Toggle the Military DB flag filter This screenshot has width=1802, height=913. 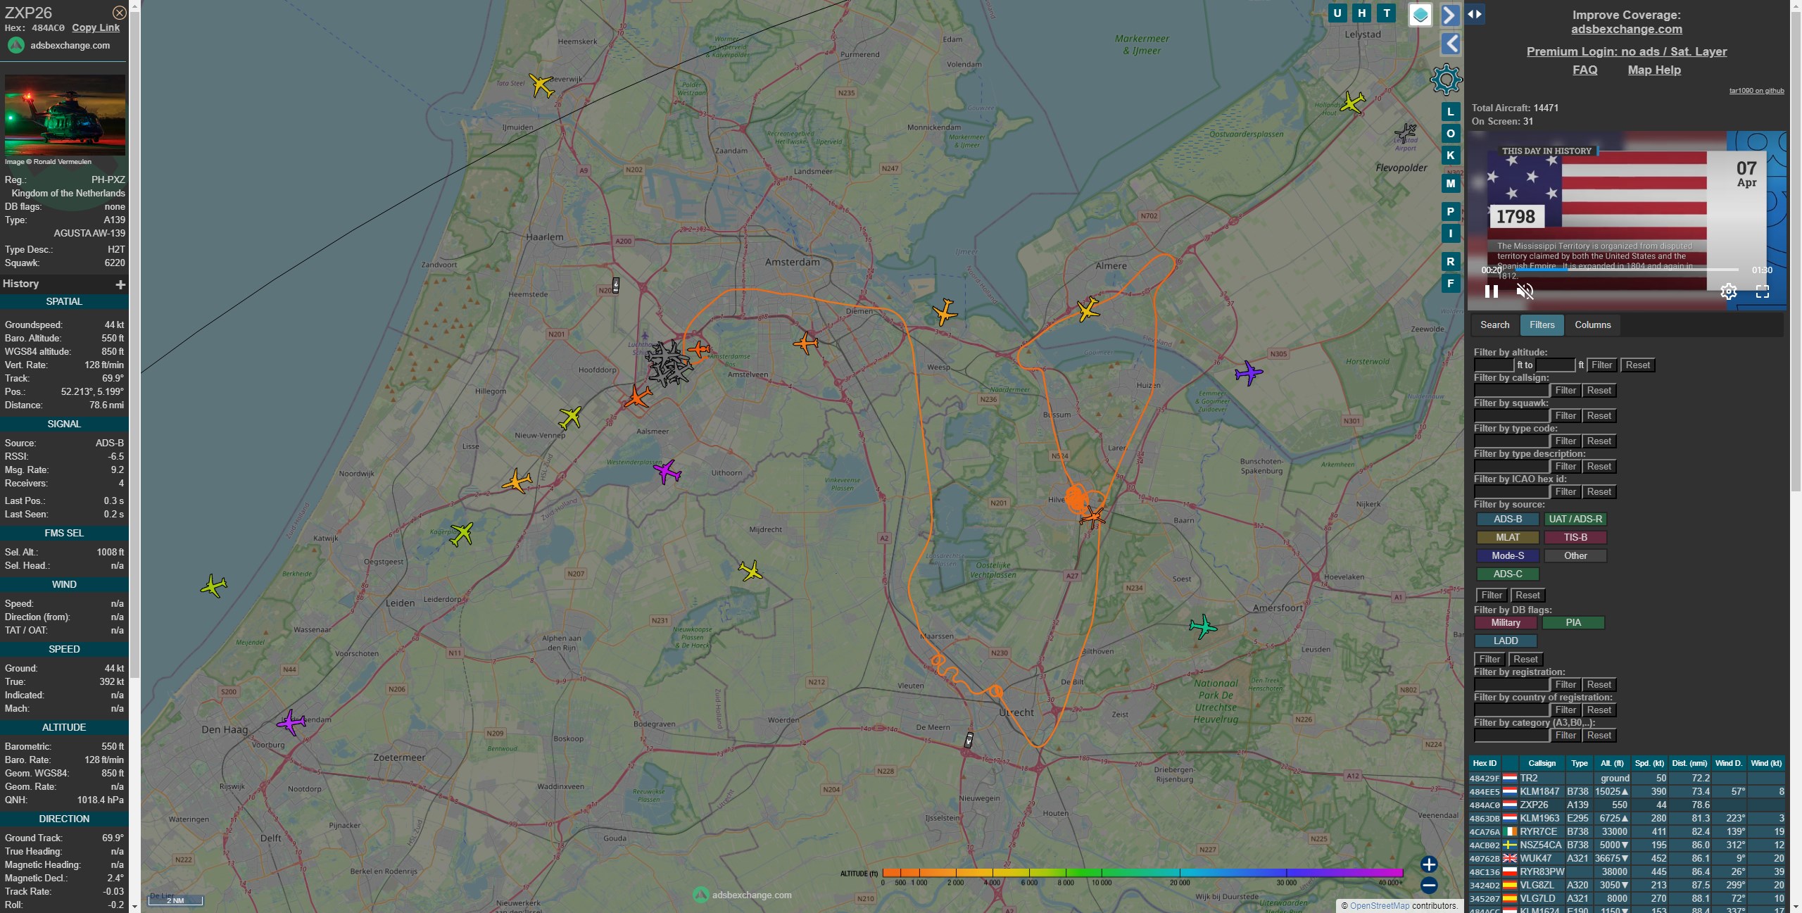(1505, 623)
